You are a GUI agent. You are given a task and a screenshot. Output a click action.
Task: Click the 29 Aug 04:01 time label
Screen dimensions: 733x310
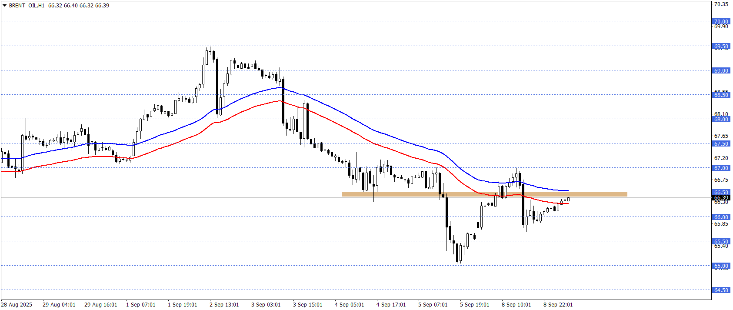coord(59,305)
